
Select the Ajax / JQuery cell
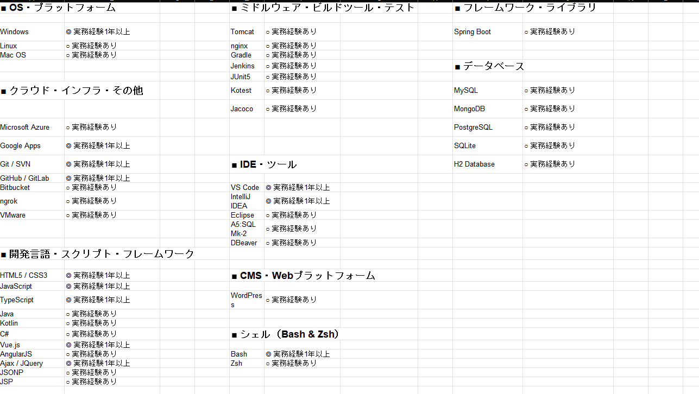pos(32,363)
